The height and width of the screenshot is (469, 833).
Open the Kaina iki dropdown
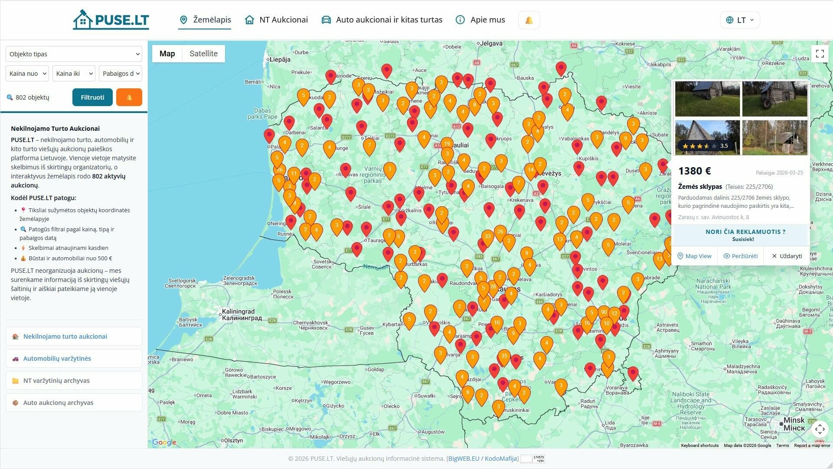(x=74, y=74)
